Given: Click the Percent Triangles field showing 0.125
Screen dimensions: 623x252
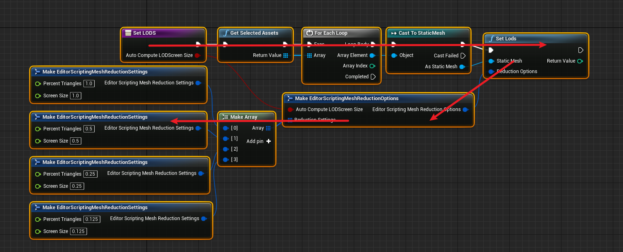Looking at the screenshot, I should point(92,219).
